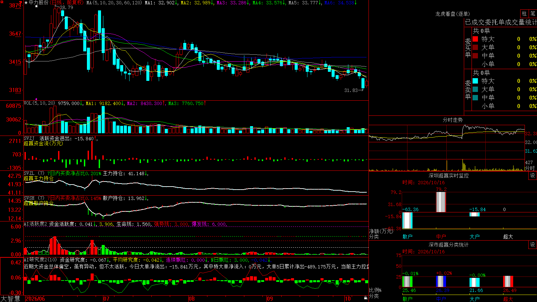Click the 委卖单 vertical label
The image size is (537, 302).
click(468, 90)
